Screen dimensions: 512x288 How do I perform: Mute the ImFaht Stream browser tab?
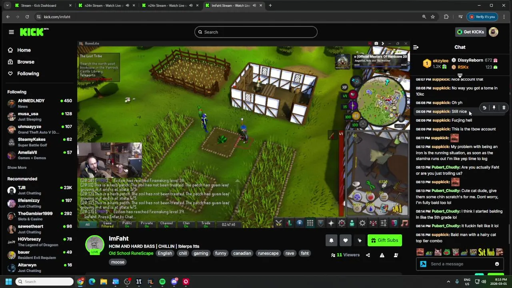tap(254, 6)
